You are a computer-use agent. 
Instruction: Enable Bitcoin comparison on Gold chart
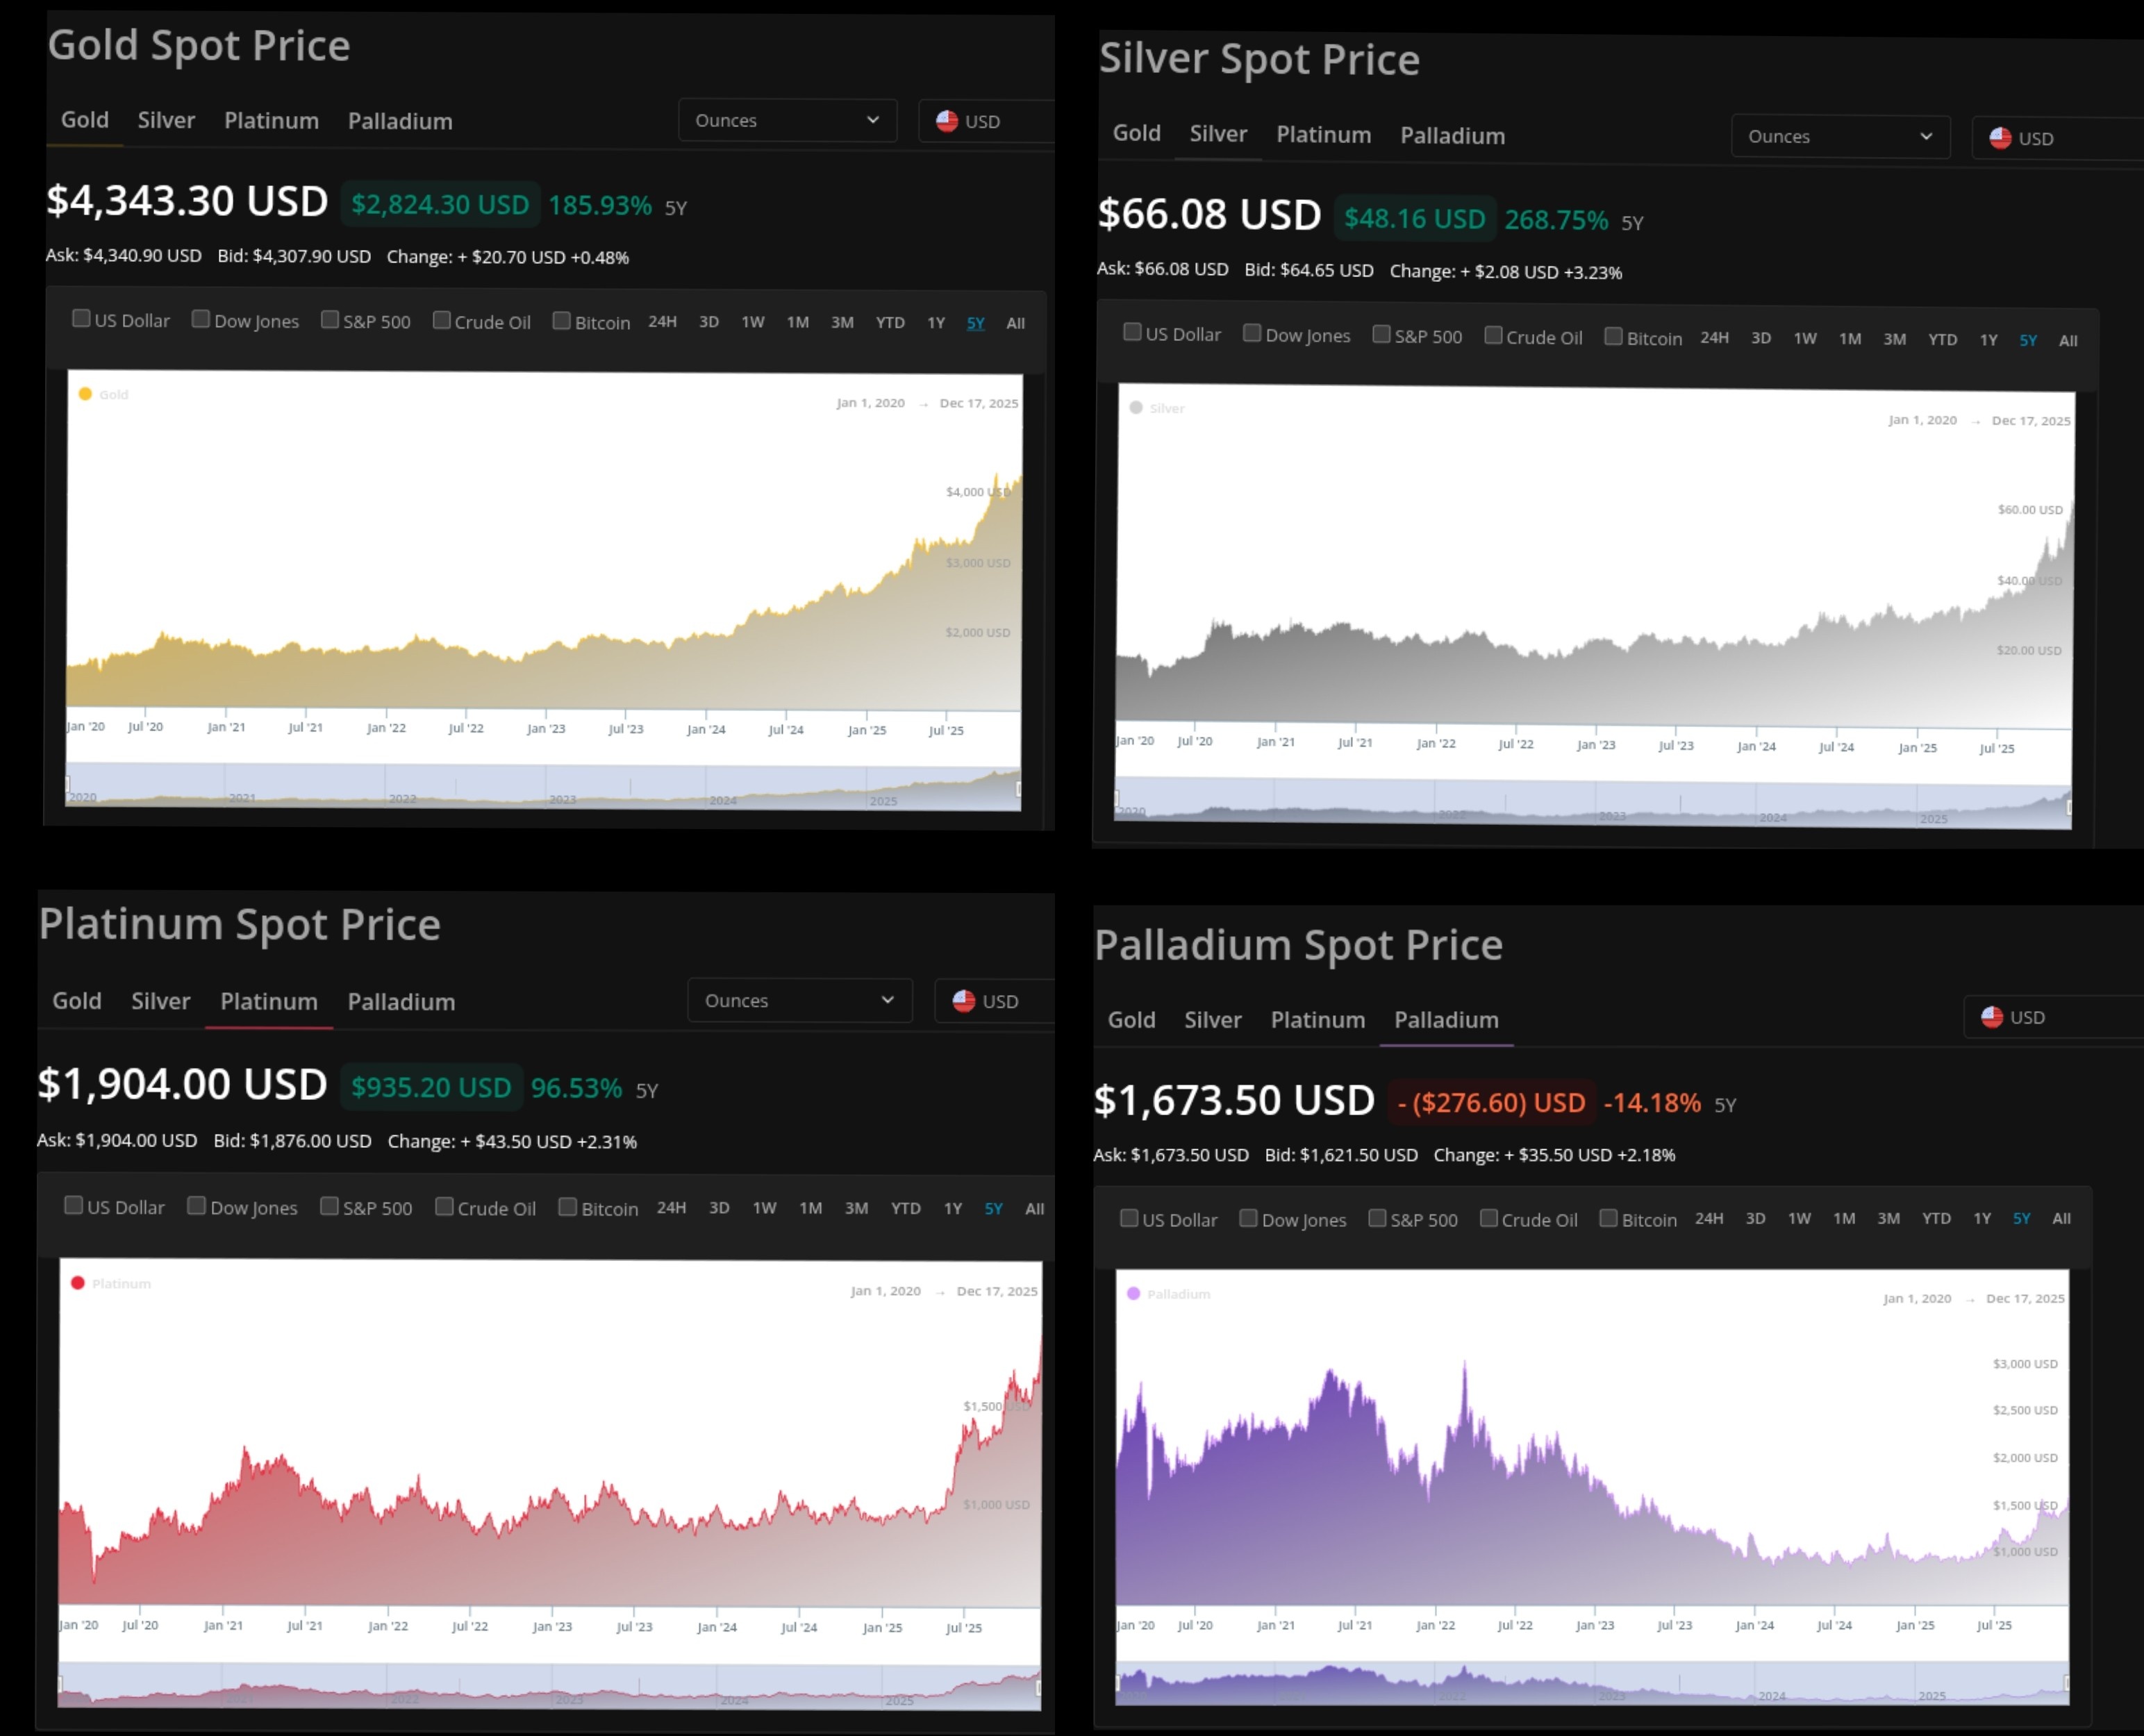click(x=562, y=321)
